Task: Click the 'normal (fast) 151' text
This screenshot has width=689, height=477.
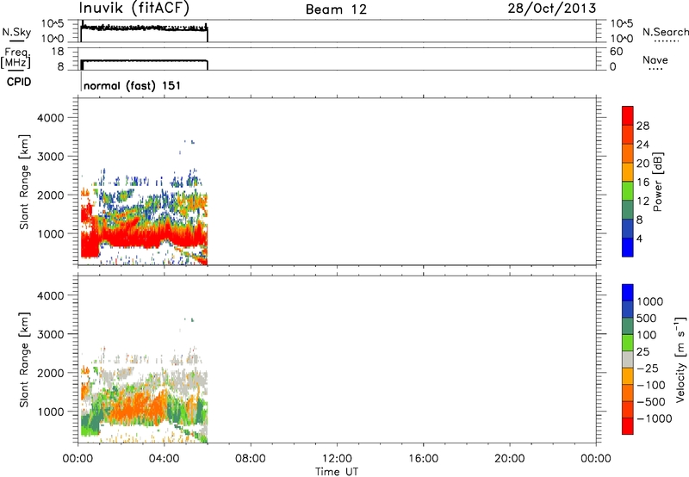Action: [x=132, y=85]
